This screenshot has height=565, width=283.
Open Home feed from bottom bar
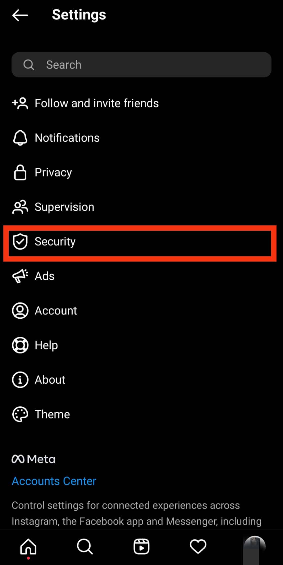pyautogui.click(x=28, y=547)
